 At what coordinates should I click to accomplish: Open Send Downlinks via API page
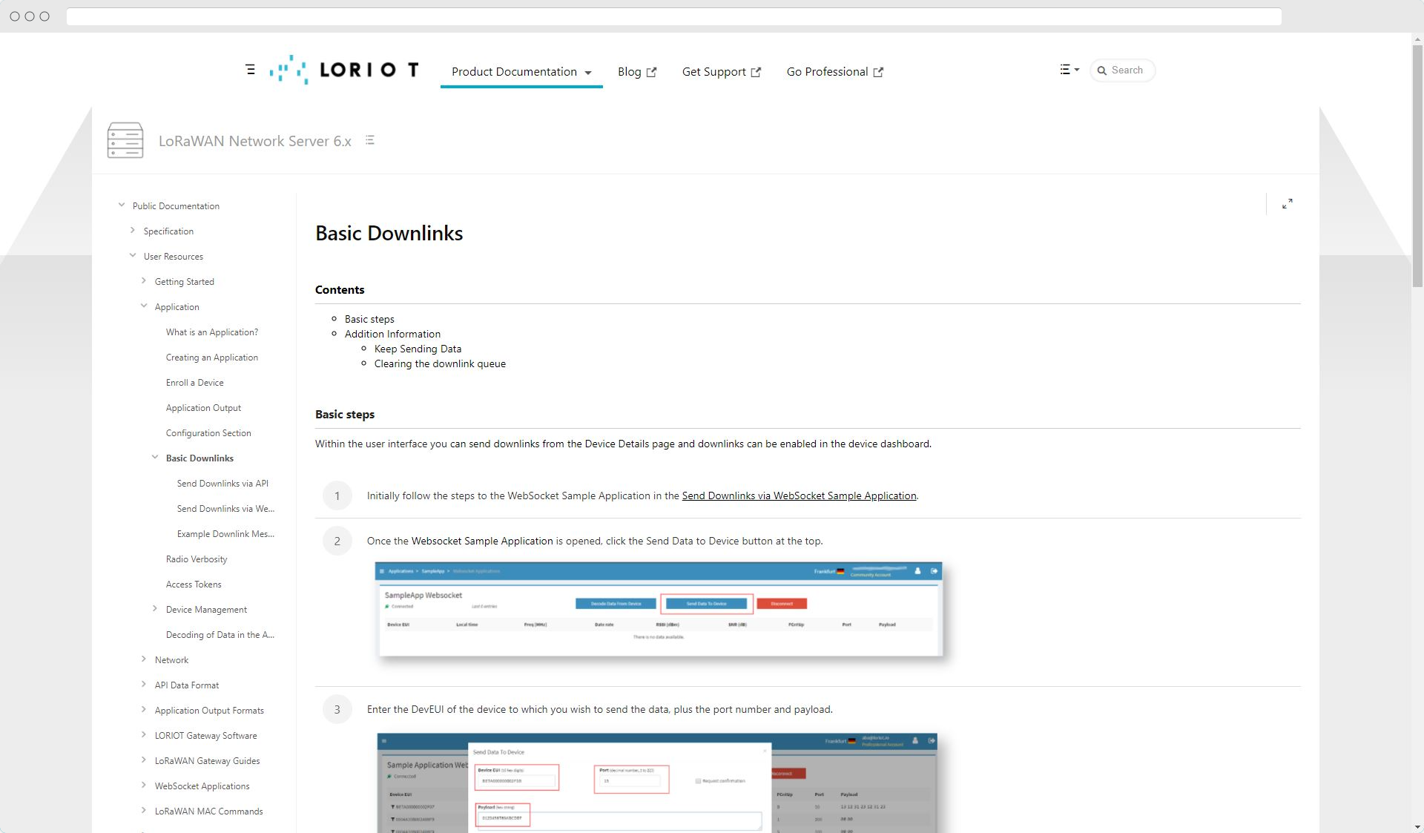(x=222, y=484)
